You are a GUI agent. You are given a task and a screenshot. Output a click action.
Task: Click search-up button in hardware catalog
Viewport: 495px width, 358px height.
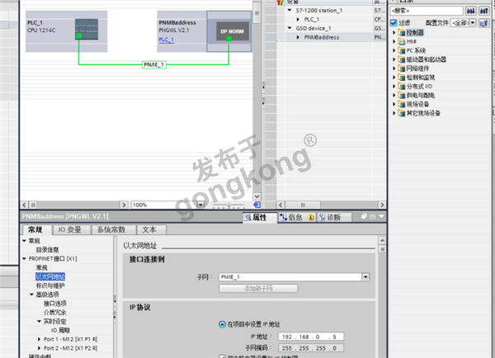pos(484,11)
